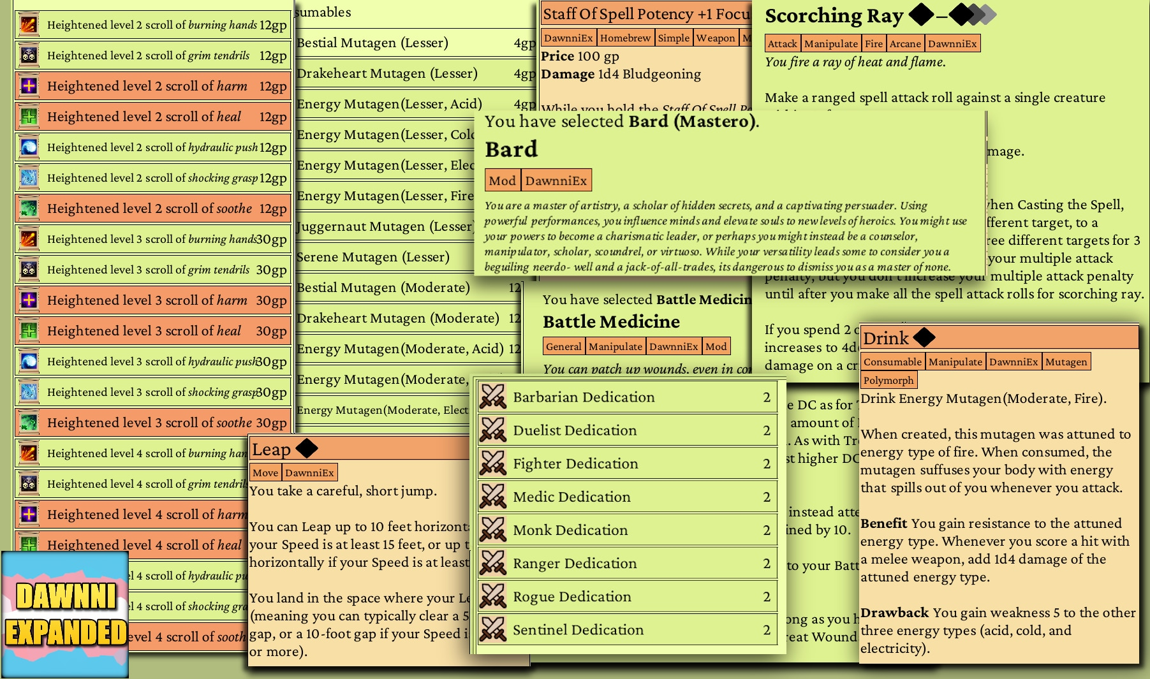Click soothe icon on level 2 scroll
Viewport: 1150px width, 679px height.
coord(29,208)
